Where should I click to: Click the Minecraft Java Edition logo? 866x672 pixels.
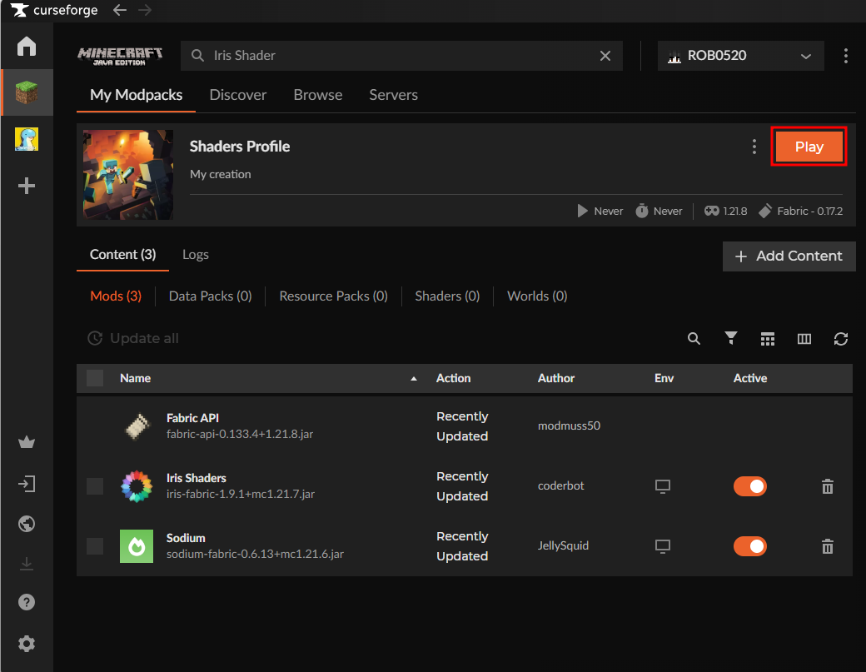pyautogui.click(x=120, y=56)
